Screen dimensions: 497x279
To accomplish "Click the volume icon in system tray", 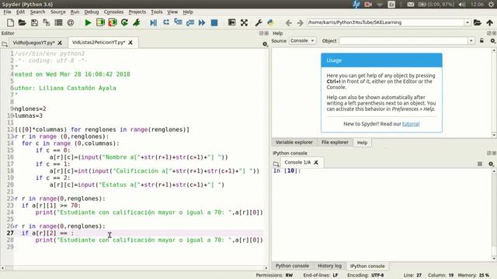I will (x=462, y=4).
